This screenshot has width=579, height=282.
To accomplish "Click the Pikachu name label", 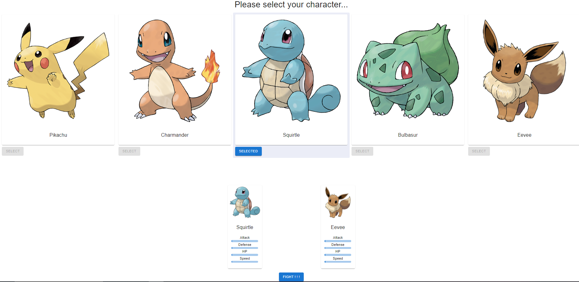I will coord(58,135).
